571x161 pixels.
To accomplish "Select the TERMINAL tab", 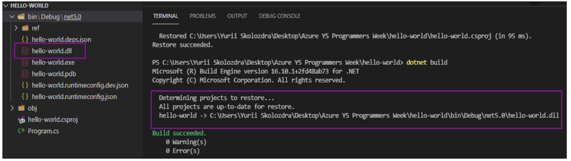I will (x=166, y=16).
